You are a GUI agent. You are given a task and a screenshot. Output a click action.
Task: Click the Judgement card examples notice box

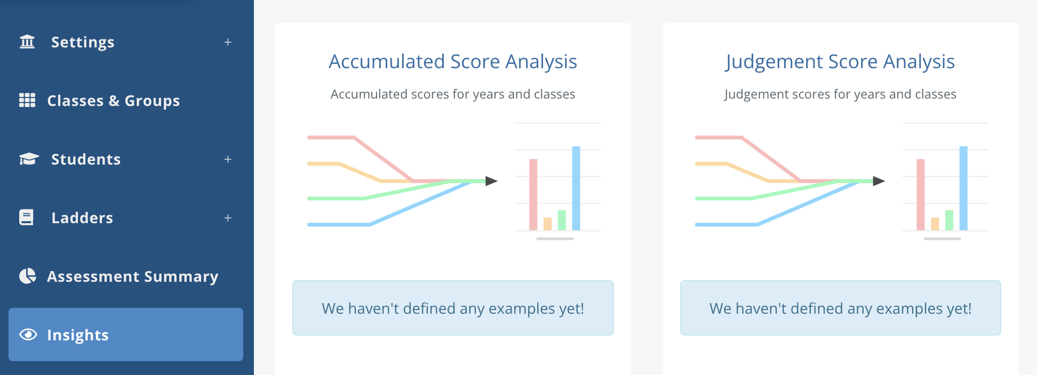click(841, 308)
